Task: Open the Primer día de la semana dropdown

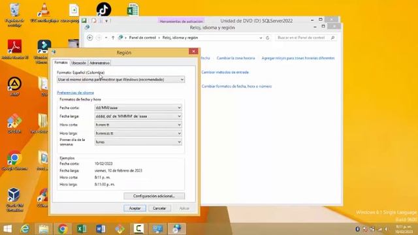Action: (x=138, y=142)
